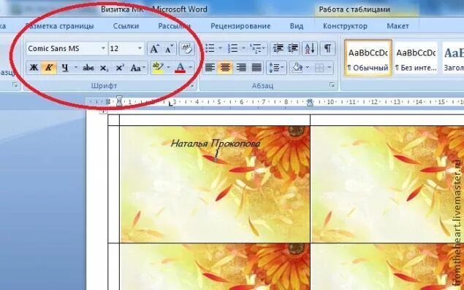Toggle underline formatting (Ч)
464x290 pixels.
click(65, 68)
